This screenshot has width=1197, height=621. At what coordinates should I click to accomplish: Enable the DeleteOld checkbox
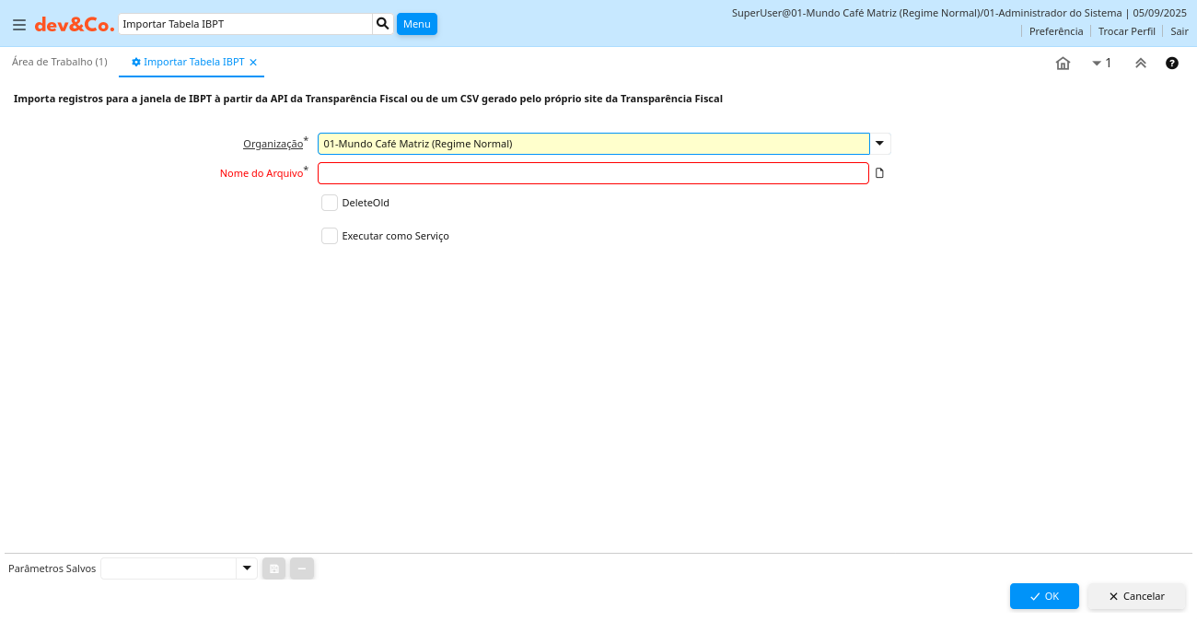pos(330,203)
